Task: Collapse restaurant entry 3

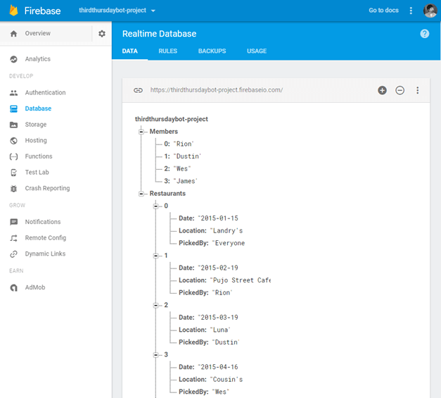Action: tap(156, 354)
